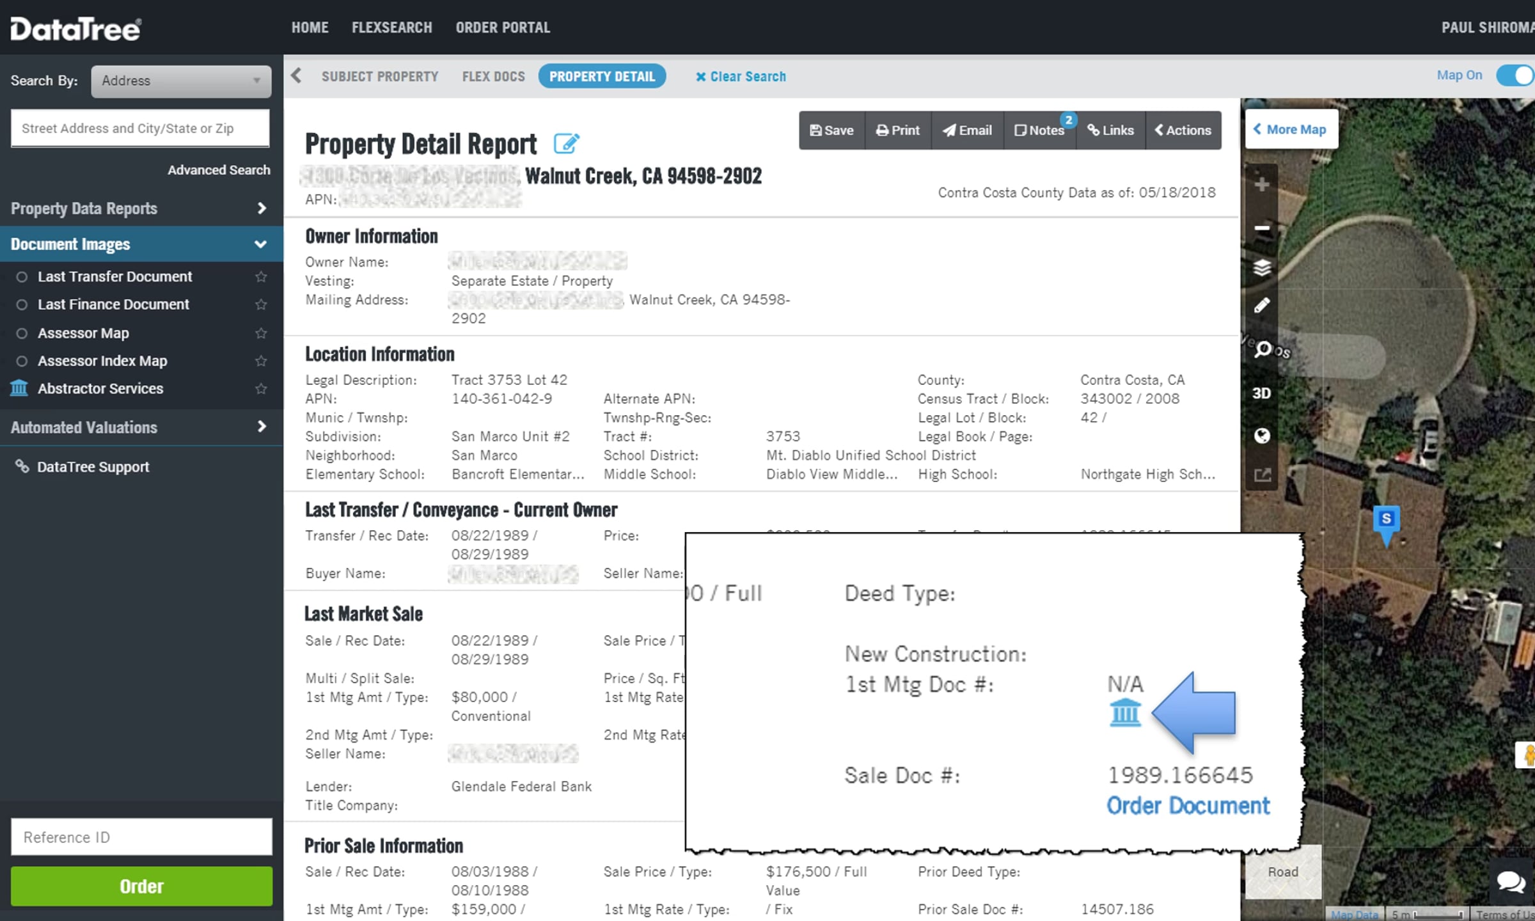Screen dimensions: 1535x921
Task: Toggle the Map On switch
Action: coord(1515,75)
